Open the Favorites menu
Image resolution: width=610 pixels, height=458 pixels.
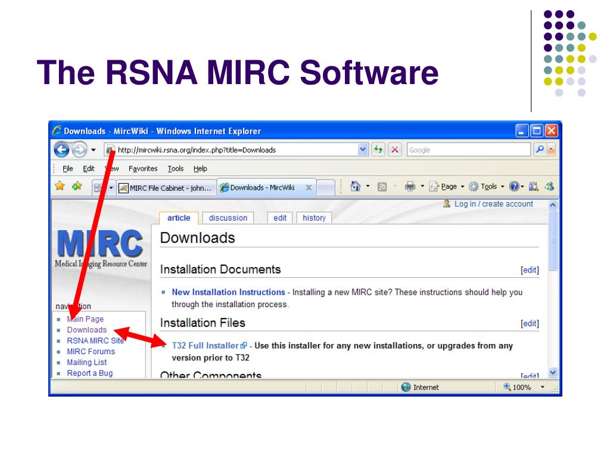point(143,169)
